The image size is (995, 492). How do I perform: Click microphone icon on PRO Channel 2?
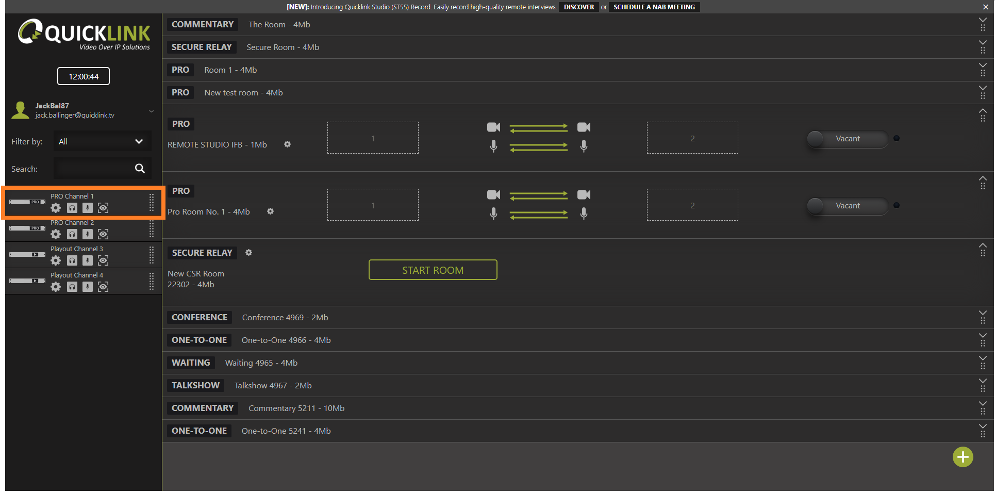[88, 234]
